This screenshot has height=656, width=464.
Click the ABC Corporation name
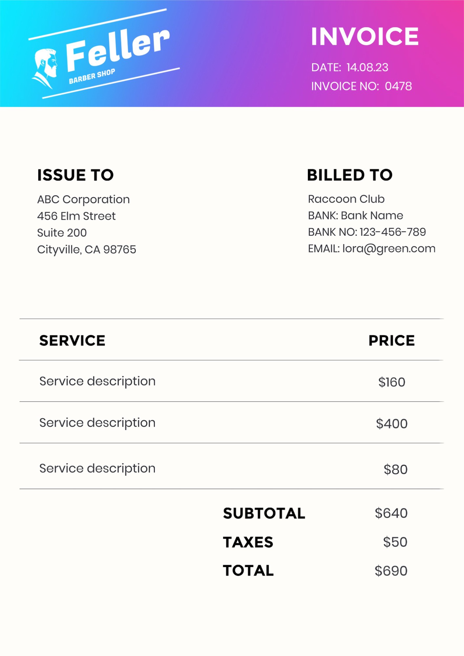coord(83,199)
